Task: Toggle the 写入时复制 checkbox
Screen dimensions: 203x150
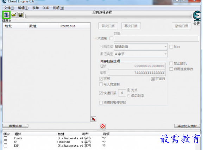Action: click(x=101, y=85)
